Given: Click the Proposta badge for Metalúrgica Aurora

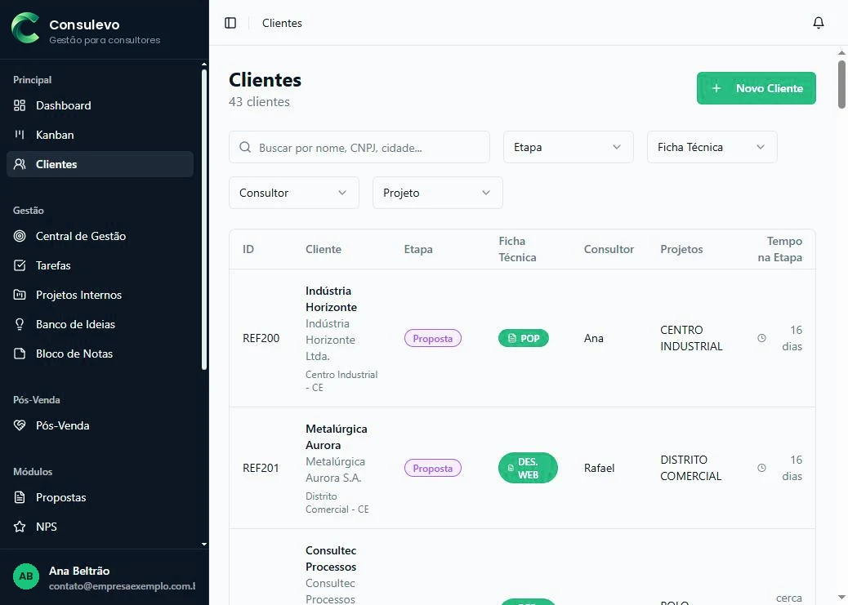Looking at the screenshot, I should pyautogui.click(x=433, y=468).
